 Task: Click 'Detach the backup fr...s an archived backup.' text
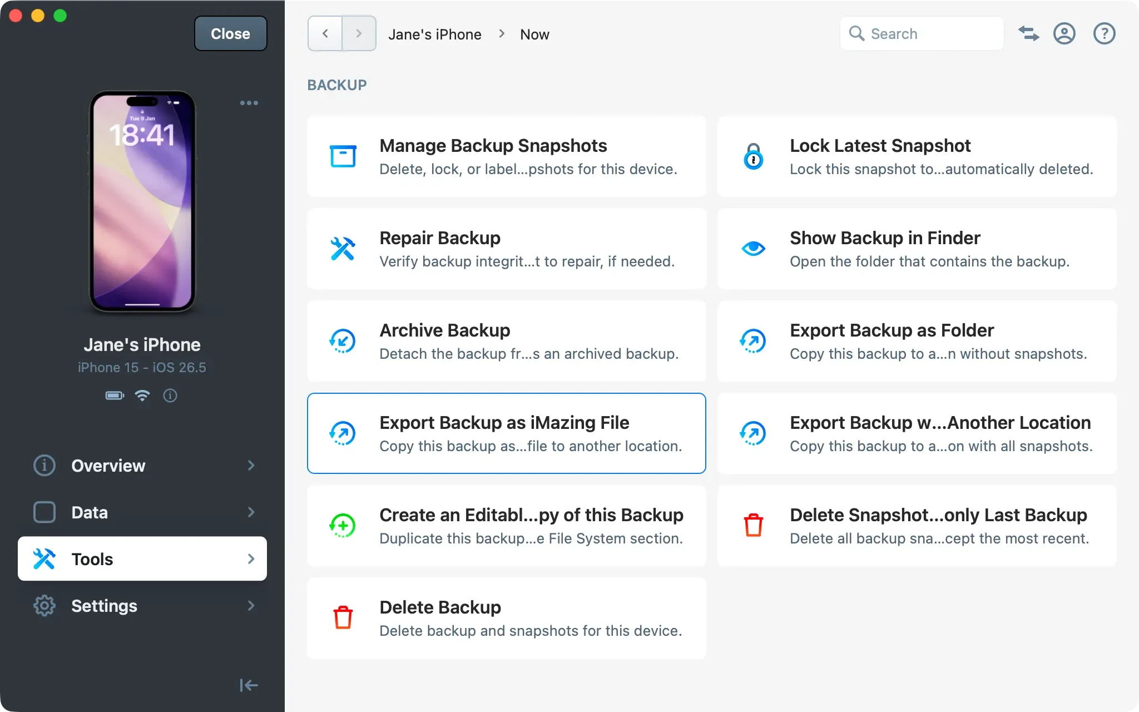click(x=529, y=354)
